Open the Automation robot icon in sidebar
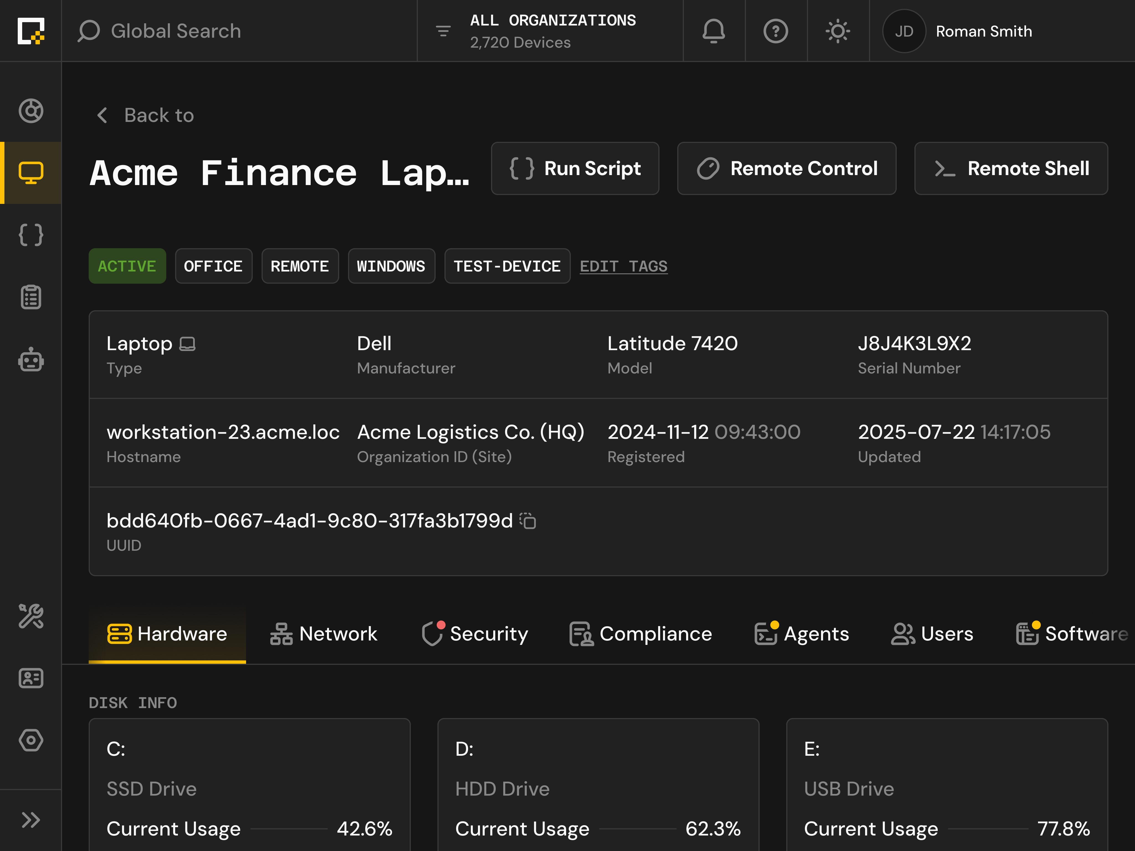The image size is (1135, 851). click(31, 360)
